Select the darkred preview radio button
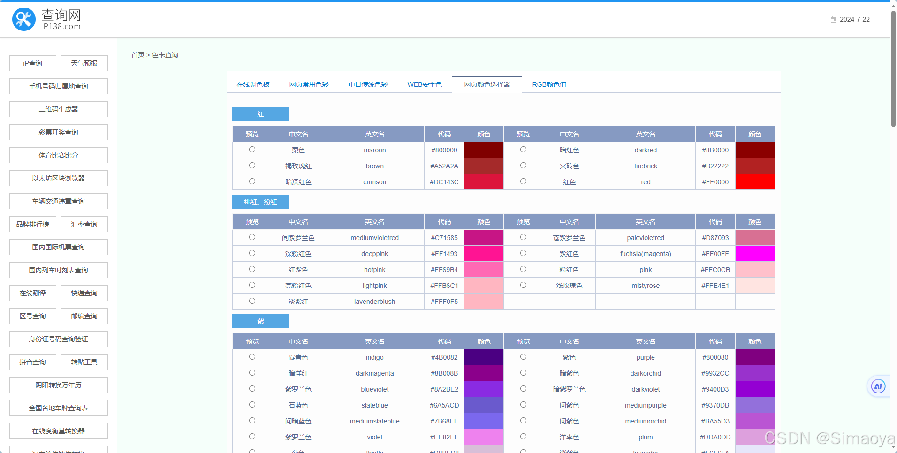The width and height of the screenshot is (897, 453). coord(523,150)
